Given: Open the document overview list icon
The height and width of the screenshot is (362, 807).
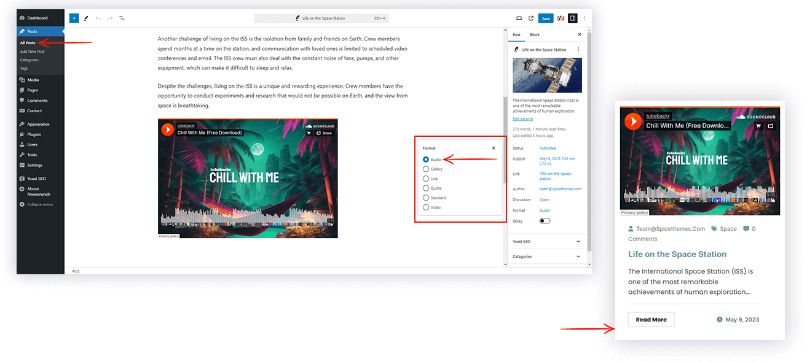Looking at the screenshot, I should tap(122, 18).
